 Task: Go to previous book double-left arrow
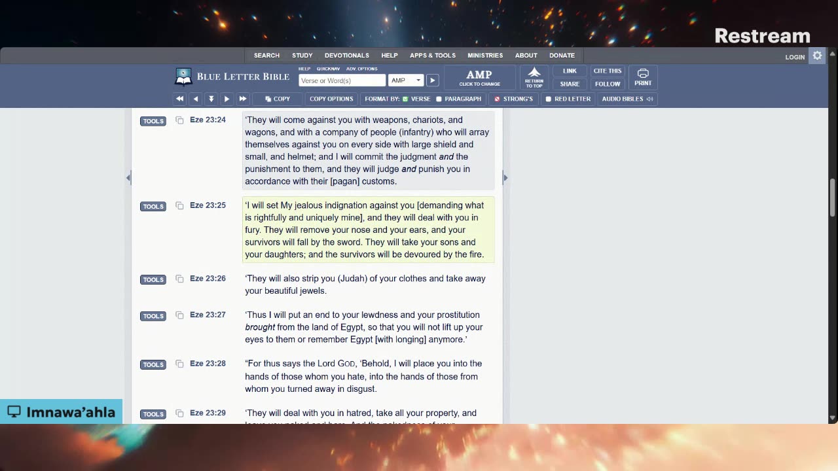coord(179,99)
